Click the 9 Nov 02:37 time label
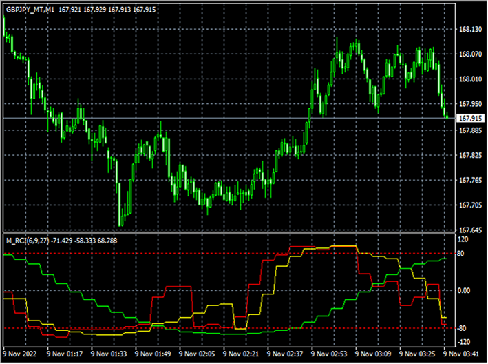 point(285,354)
